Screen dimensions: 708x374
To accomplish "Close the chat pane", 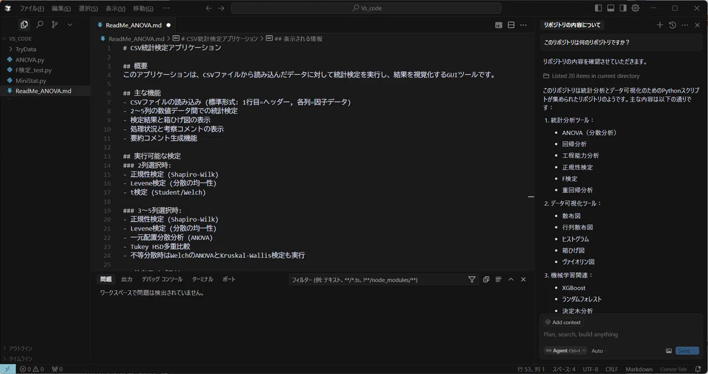I will click(x=697, y=25).
